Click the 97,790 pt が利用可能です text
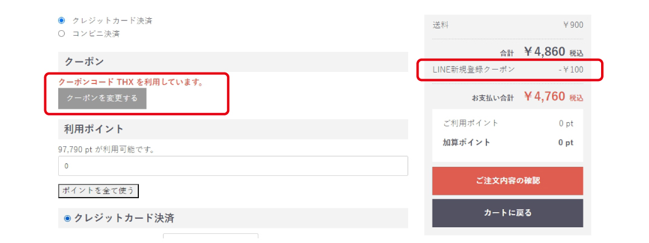Screen dimensions: 649x243 (106, 150)
